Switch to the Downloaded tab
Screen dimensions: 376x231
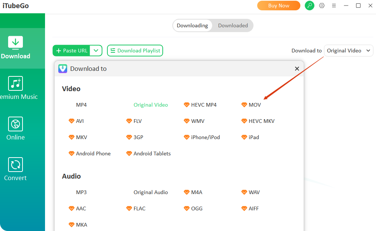point(233,25)
